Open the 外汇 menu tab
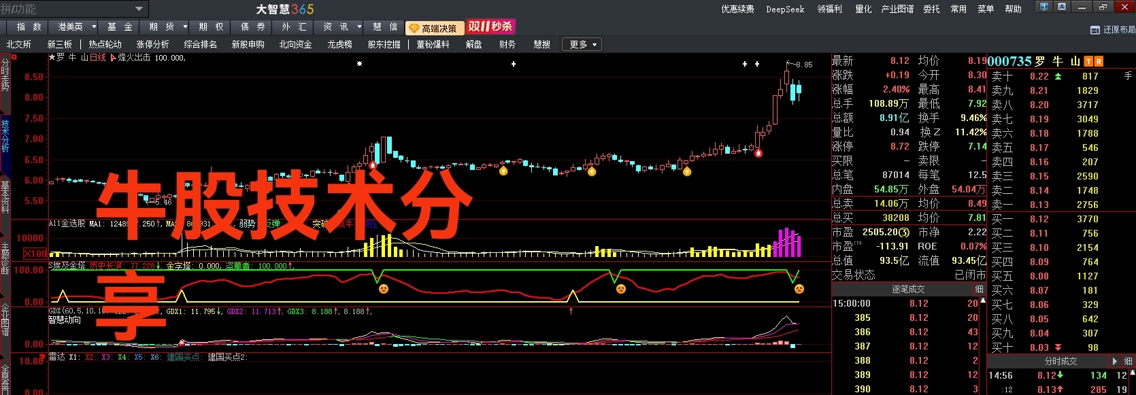Screen dimensions: 1136x395 [294, 27]
